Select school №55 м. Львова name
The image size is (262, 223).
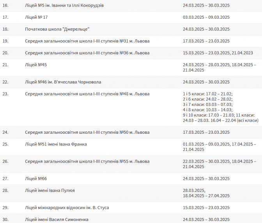(87, 161)
